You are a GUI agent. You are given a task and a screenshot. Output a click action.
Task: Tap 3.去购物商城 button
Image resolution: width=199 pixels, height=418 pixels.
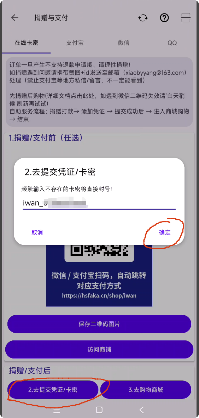(x=146, y=390)
